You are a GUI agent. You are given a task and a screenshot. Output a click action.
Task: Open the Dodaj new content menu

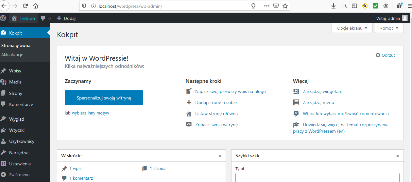pyautogui.click(x=66, y=18)
